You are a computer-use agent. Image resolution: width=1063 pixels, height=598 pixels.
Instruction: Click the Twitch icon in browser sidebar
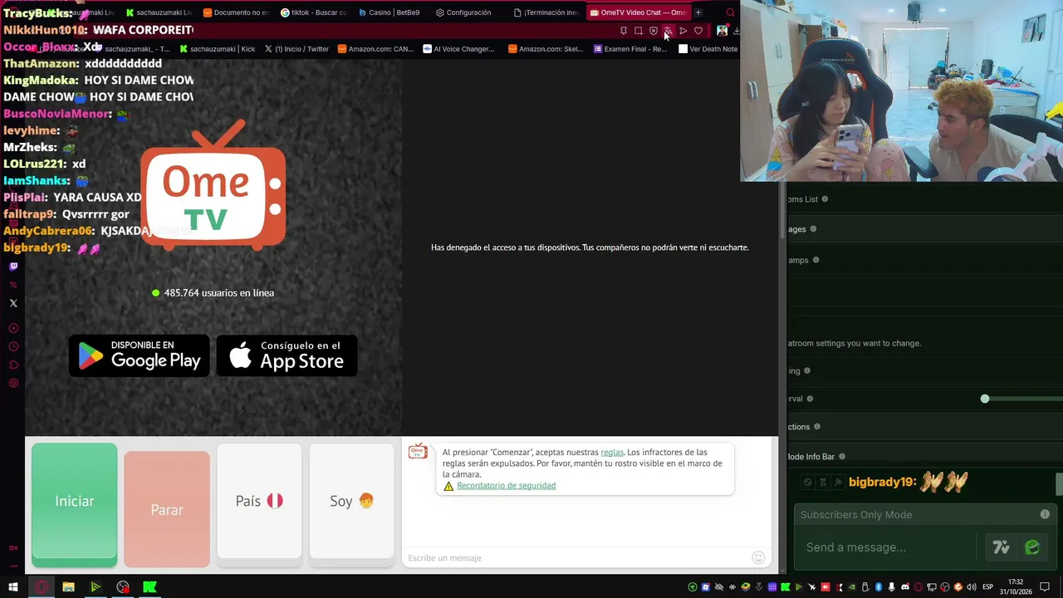(x=13, y=267)
